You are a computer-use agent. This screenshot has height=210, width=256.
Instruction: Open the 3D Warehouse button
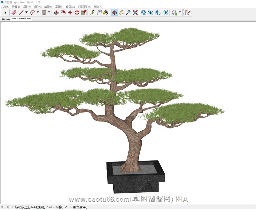tap(144, 12)
